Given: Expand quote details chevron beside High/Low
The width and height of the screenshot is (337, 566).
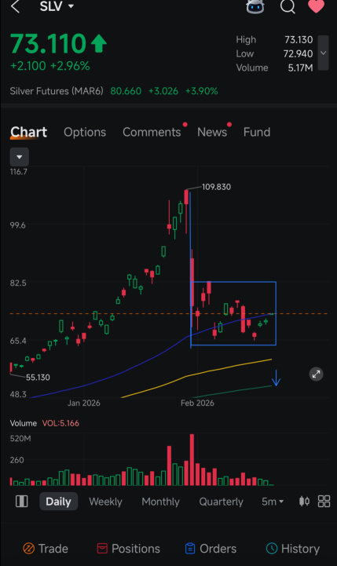Looking at the screenshot, I should point(324,53).
